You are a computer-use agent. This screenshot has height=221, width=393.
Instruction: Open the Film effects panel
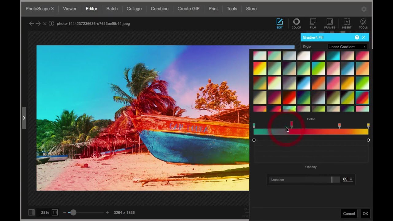(313, 23)
